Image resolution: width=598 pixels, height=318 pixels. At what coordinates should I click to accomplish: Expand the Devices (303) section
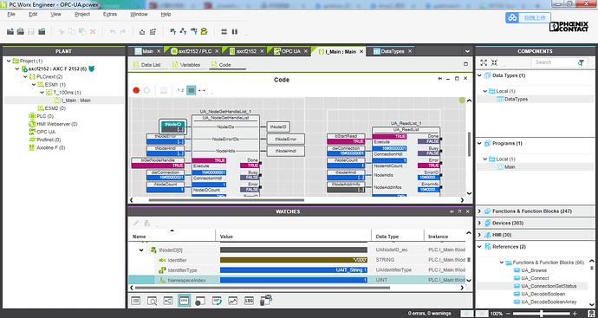click(x=480, y=223)
